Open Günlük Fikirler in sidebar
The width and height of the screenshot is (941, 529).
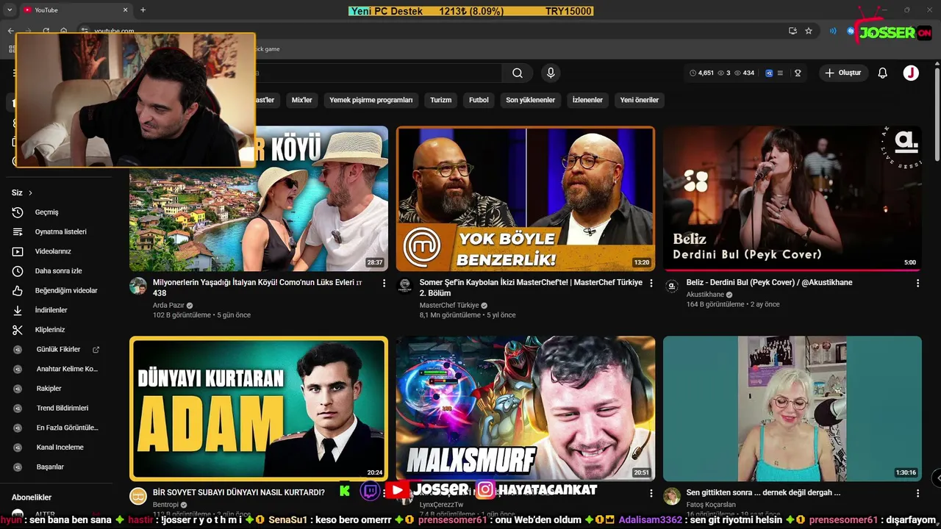pyautogui.click(x=58, y=350)
